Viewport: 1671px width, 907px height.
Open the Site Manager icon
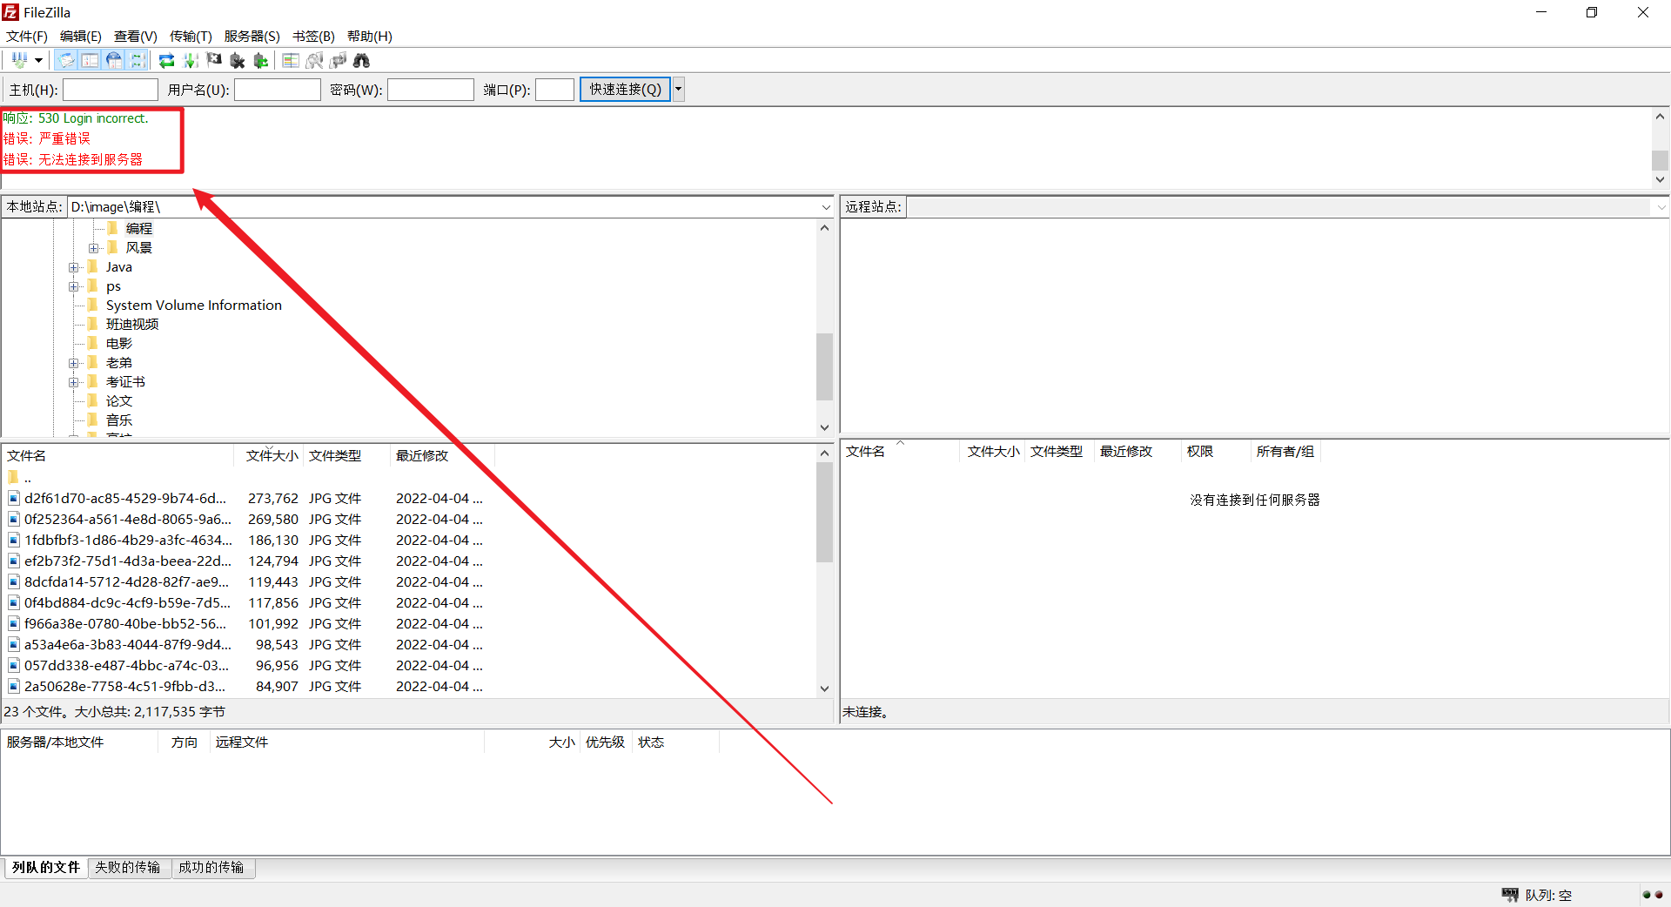tap(19, 60)
